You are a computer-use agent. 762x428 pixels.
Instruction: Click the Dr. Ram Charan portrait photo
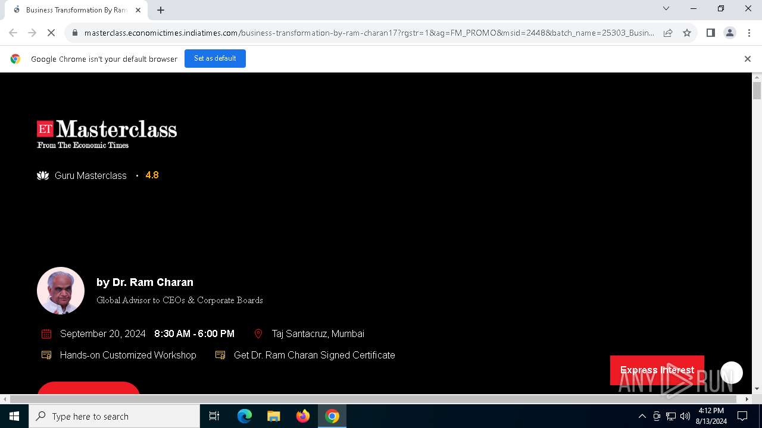61,291
